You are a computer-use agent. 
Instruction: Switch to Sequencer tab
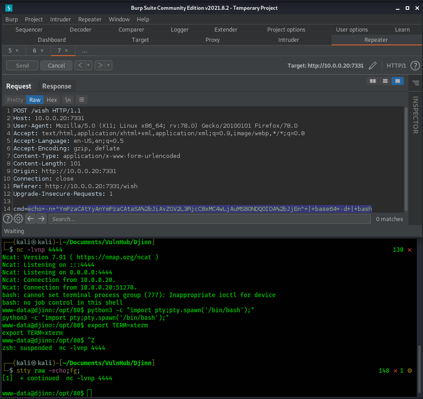click(x=29, y=30)
